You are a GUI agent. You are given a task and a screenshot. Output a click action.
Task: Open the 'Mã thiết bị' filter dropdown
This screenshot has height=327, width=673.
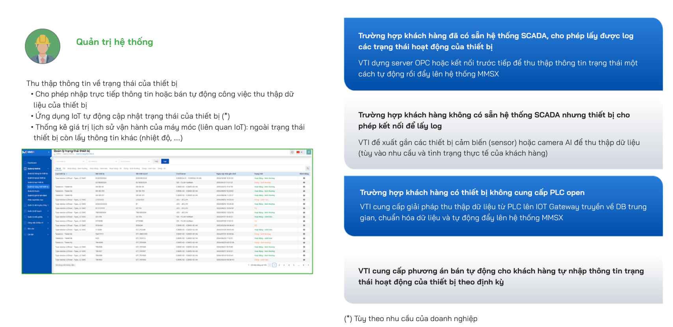[102, 162]
